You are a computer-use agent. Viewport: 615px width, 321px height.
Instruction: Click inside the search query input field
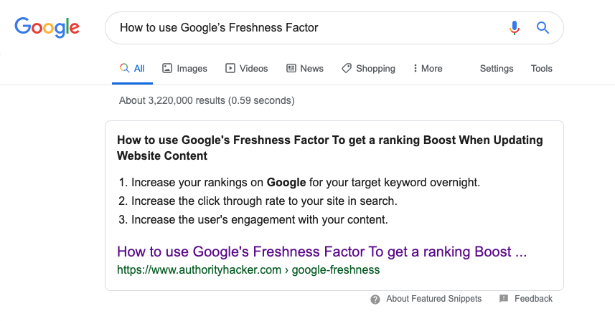pyautogui.click(x=301, y=28)
